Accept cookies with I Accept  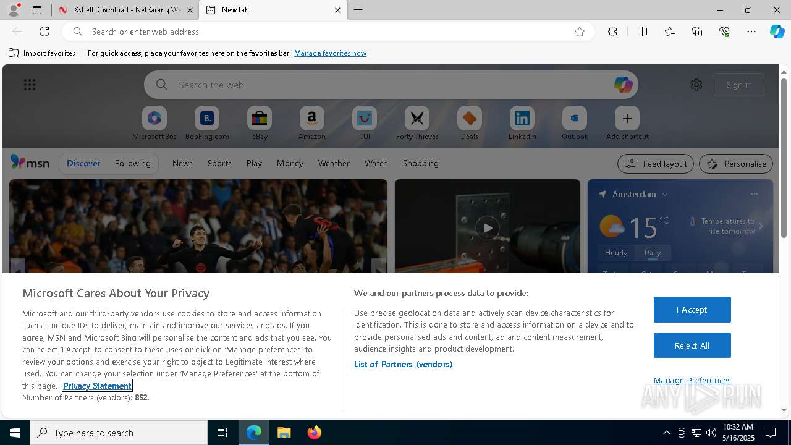(x=692, y=310)
